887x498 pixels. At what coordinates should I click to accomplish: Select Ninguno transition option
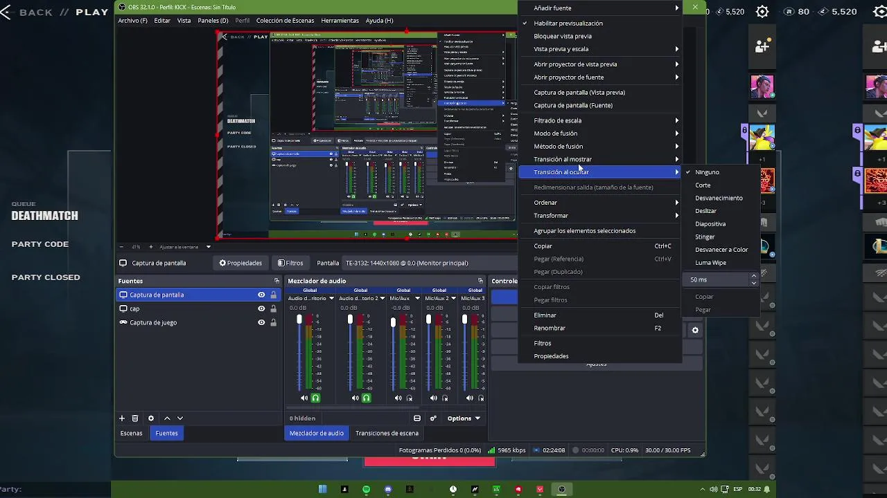pyautogui.click(x=721, y=172)
